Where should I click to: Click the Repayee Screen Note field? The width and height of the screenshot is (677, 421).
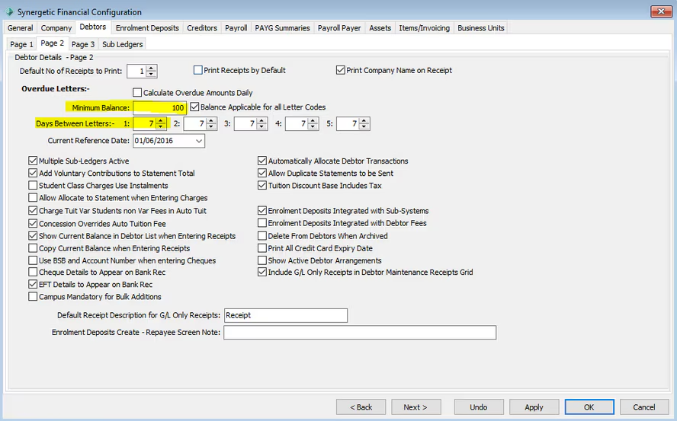tap(360, 333)
